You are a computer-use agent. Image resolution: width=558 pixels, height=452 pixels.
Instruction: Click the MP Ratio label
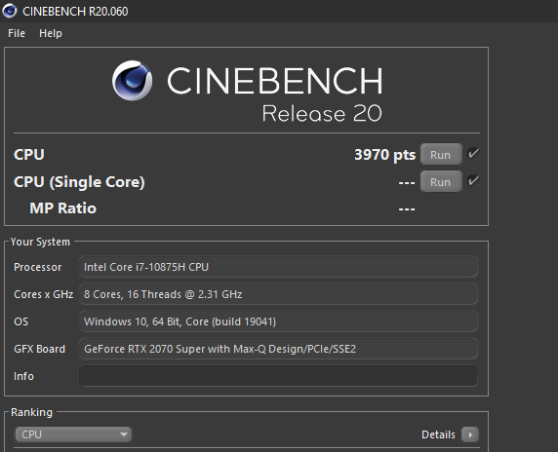63,208
